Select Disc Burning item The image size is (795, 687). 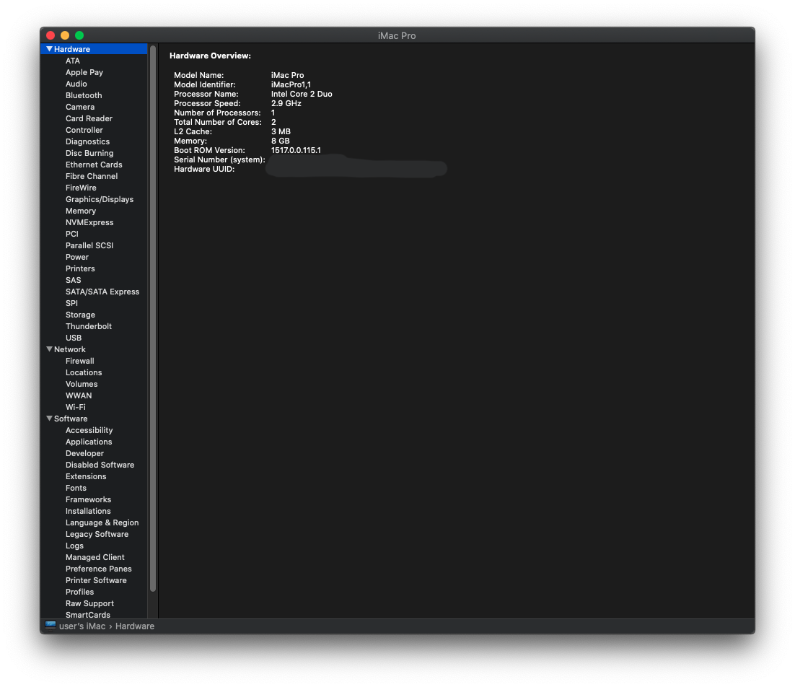tap(89, 153)
